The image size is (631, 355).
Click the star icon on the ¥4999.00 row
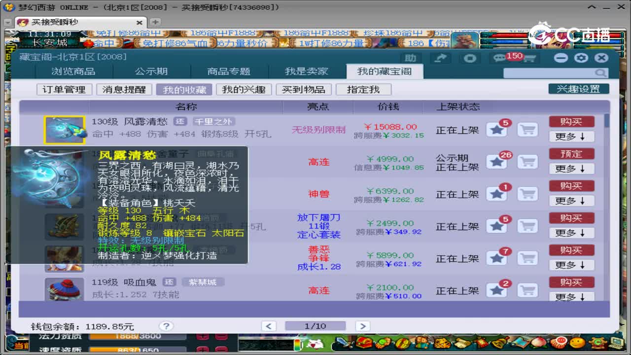click(x=497, y=162)
